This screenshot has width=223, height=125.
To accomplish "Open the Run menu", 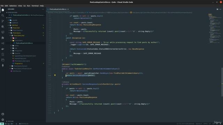I will click(29, 6).
